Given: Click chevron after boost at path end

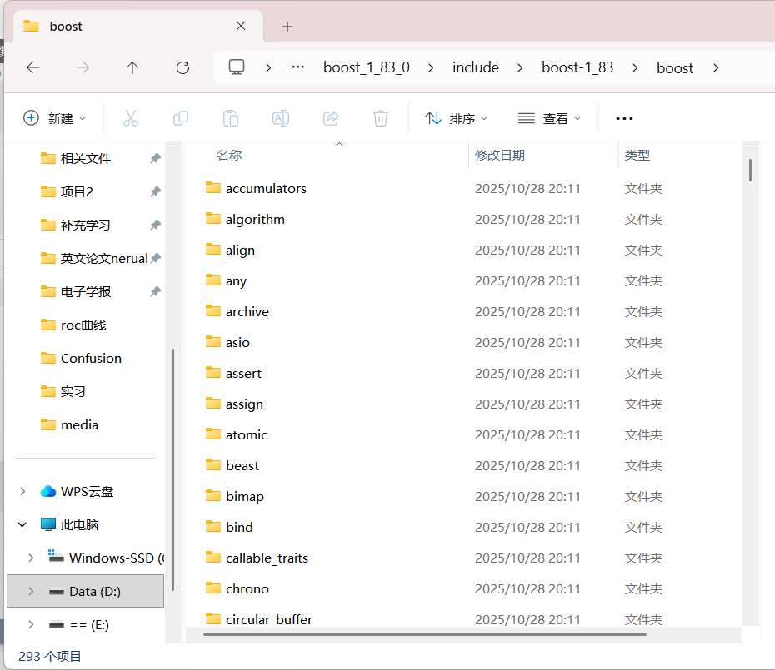Looking at the screenshot, I should pyautogui.click(x=716, y=67).
